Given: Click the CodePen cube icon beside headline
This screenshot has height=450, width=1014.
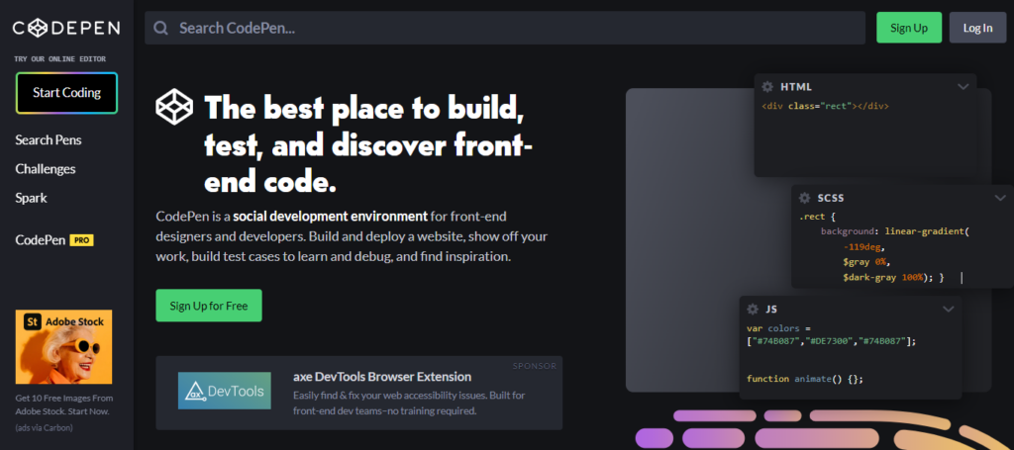Looking at the screenshot, I should [175, 105].
